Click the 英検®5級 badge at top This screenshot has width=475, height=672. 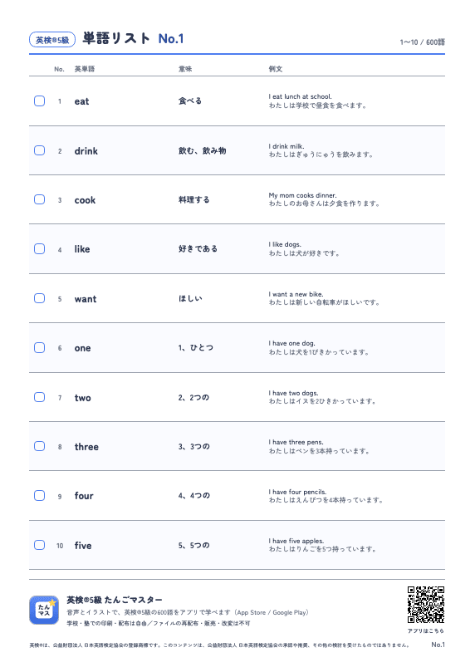click(52, 40)
